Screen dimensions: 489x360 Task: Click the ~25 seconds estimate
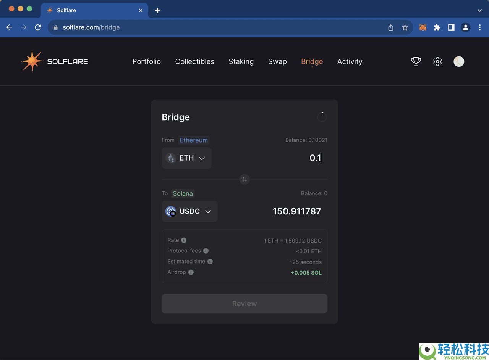tap(305, 262)
